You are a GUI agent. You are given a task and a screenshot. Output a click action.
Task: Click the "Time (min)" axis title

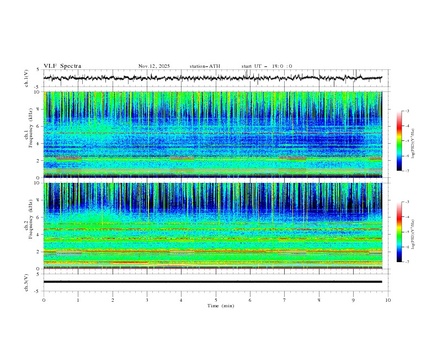tap(221, 306)
